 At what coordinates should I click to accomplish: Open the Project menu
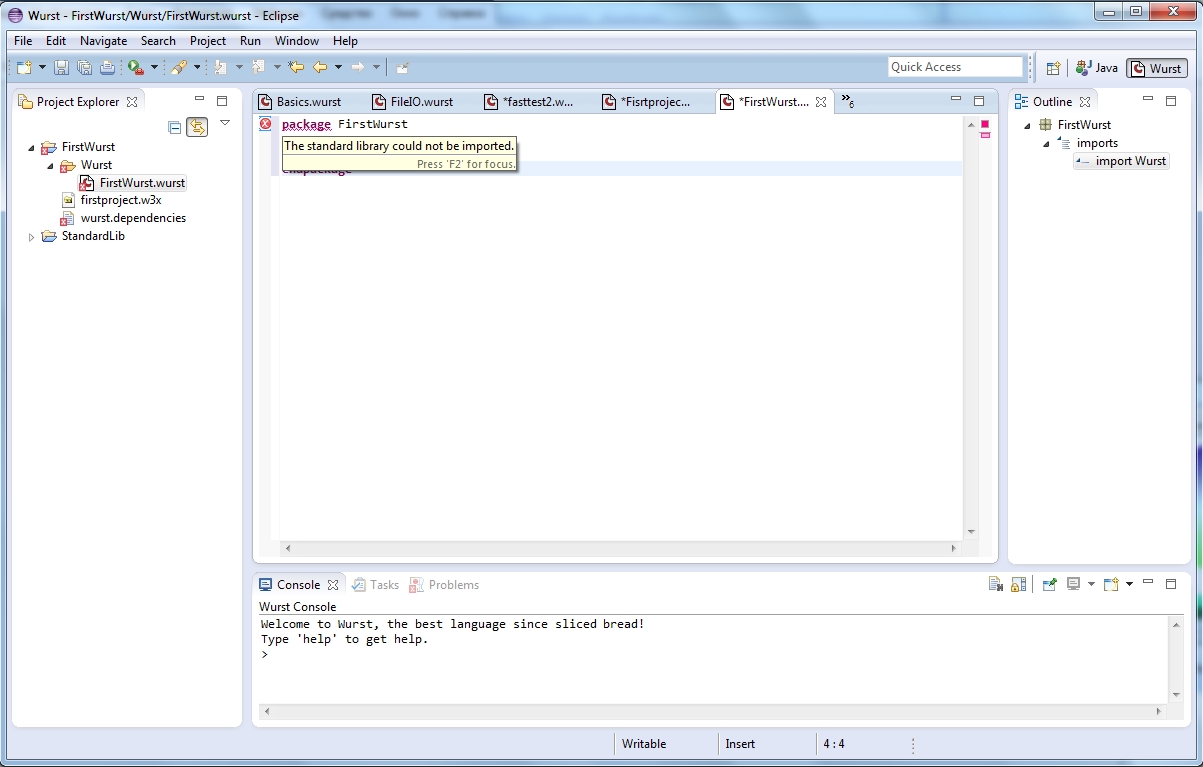(208, 41)
